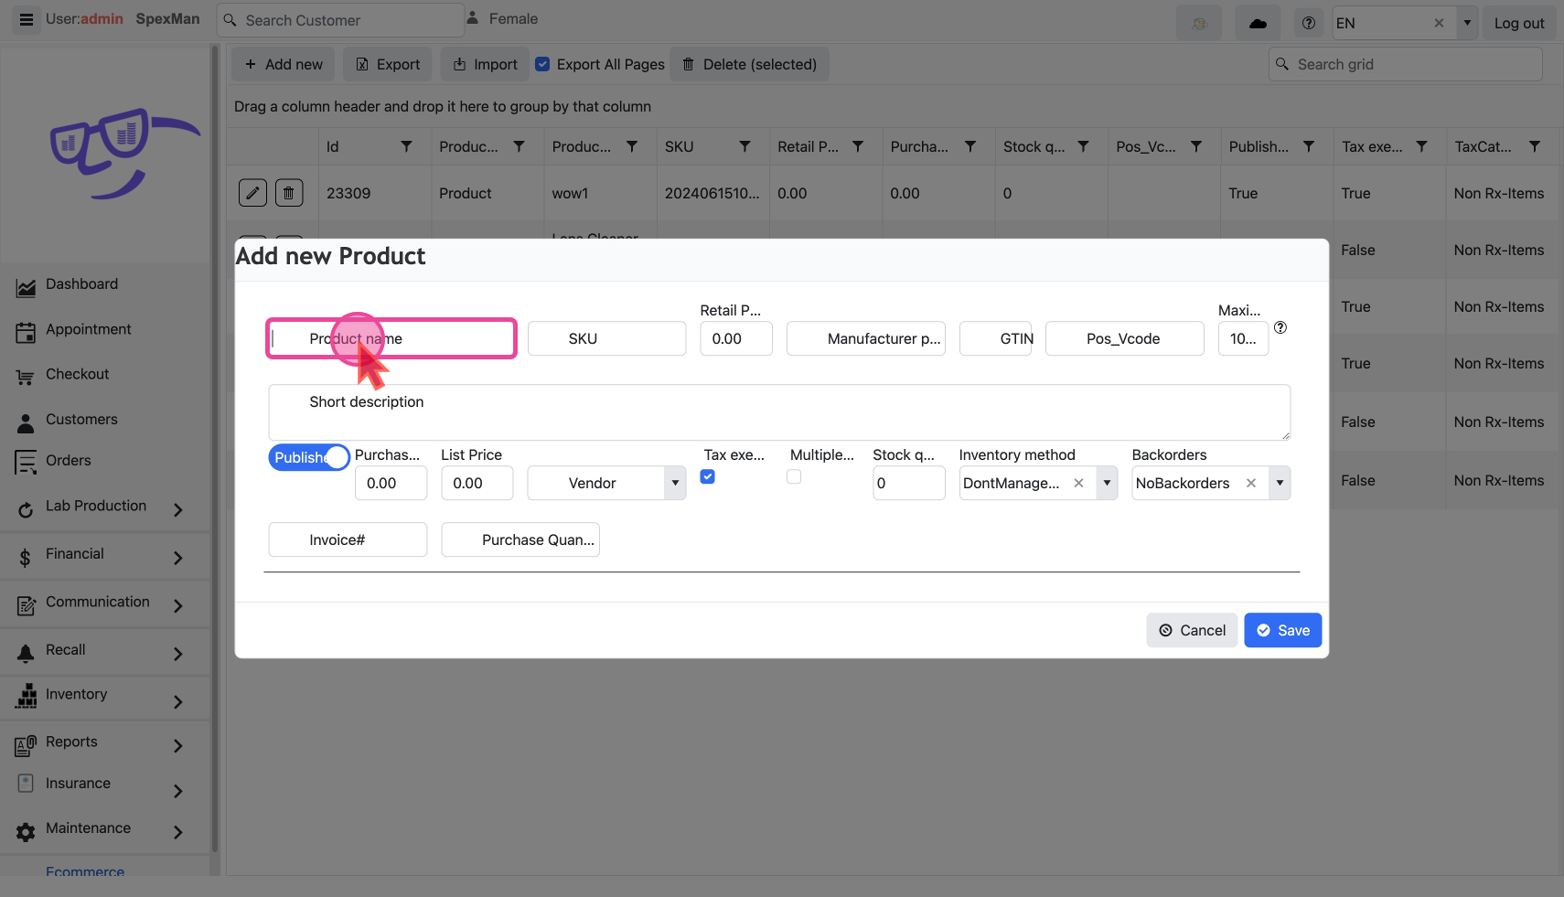
Task: Click the filter icon on Id column
Action: (x=406, y=146)
